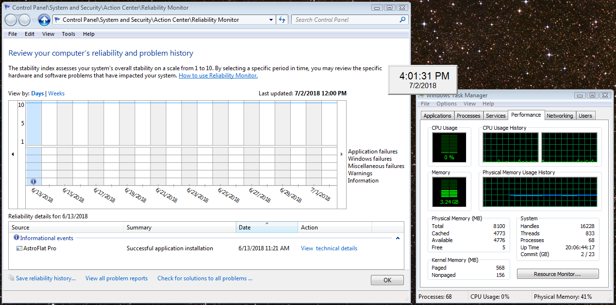This screenshot has width=616, height=305.
Task: Click the Up folder arrow button
Action: click(44, 20)
